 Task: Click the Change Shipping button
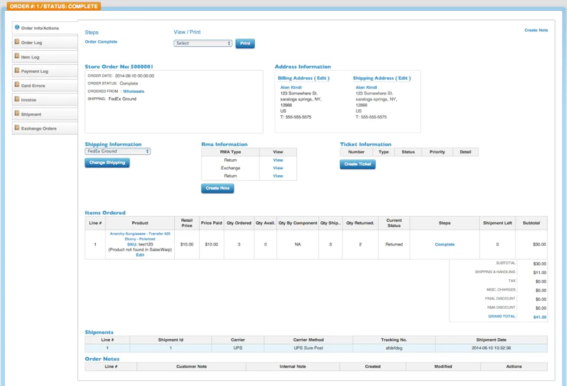(x=107, y=163)
